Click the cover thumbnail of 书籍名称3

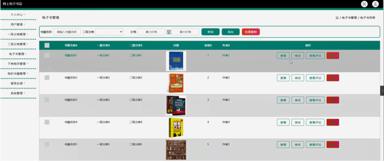[x=176, y=105]
